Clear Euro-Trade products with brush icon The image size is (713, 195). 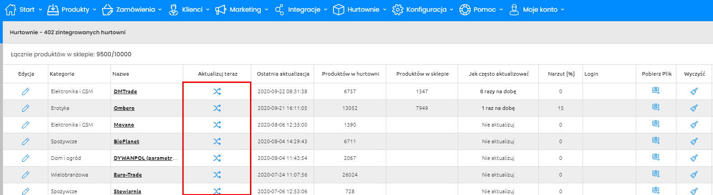click(694, 175)
